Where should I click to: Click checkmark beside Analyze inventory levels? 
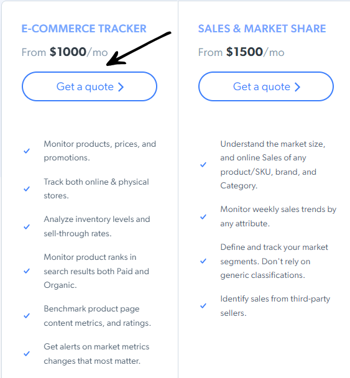(x=27, y=226)
